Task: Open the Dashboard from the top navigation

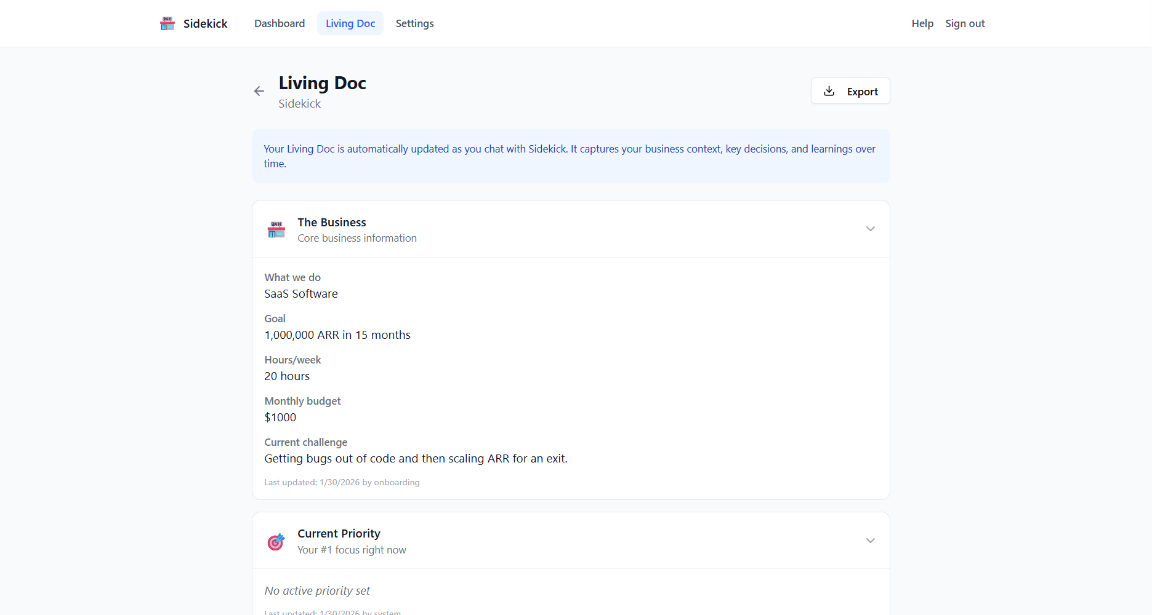Action: click(x=279, y=23)
